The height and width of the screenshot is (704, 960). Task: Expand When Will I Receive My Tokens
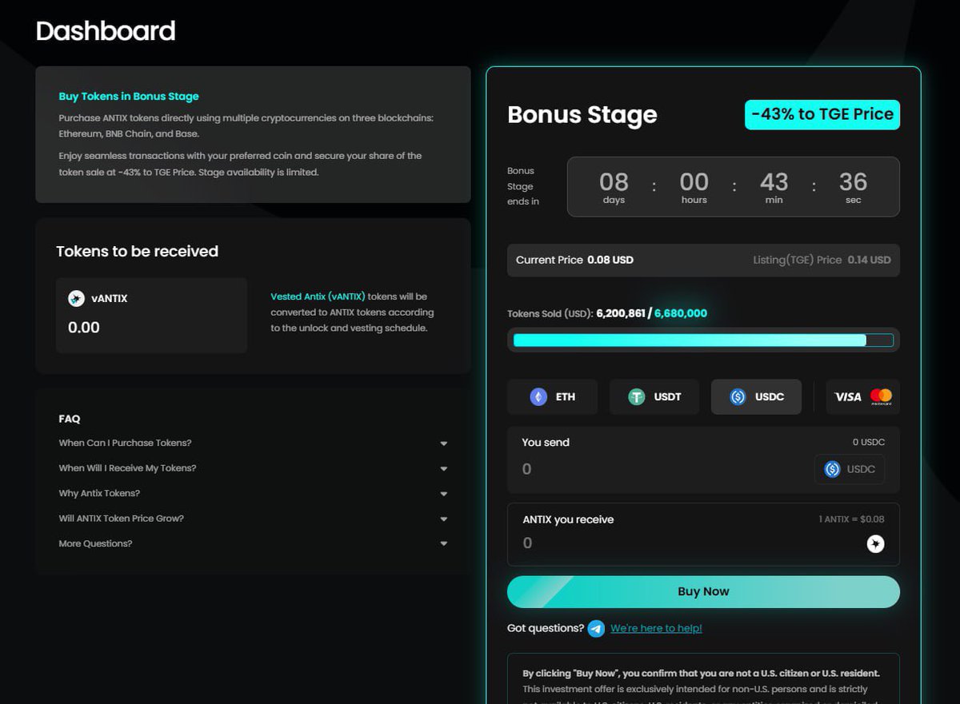(x=253, y=468)
